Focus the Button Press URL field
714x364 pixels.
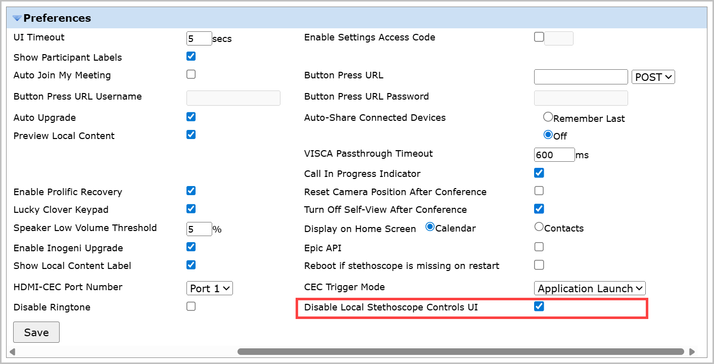point(581,77)
